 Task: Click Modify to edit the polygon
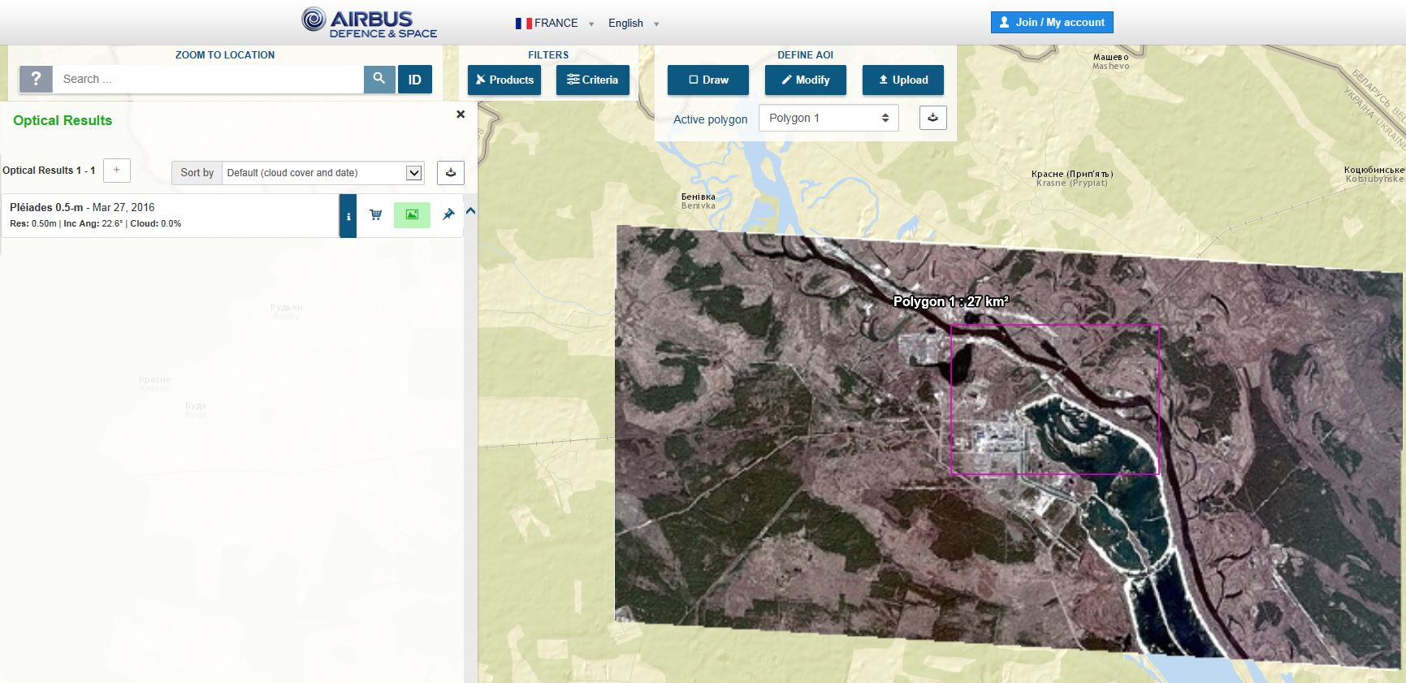click(806, 80)
